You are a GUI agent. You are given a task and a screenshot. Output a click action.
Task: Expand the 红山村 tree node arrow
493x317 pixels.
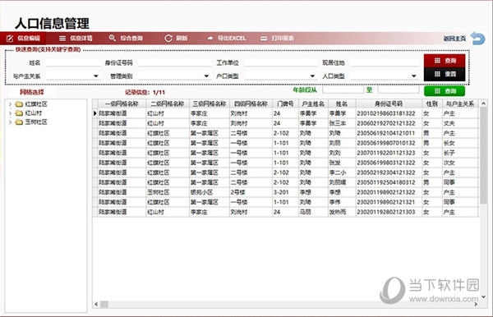[11, 113]
